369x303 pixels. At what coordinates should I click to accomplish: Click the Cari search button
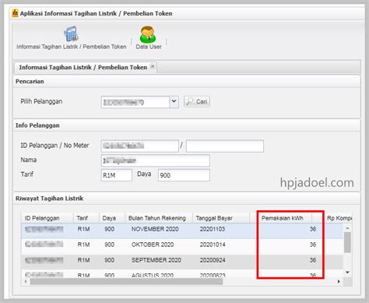coord(197,102)
